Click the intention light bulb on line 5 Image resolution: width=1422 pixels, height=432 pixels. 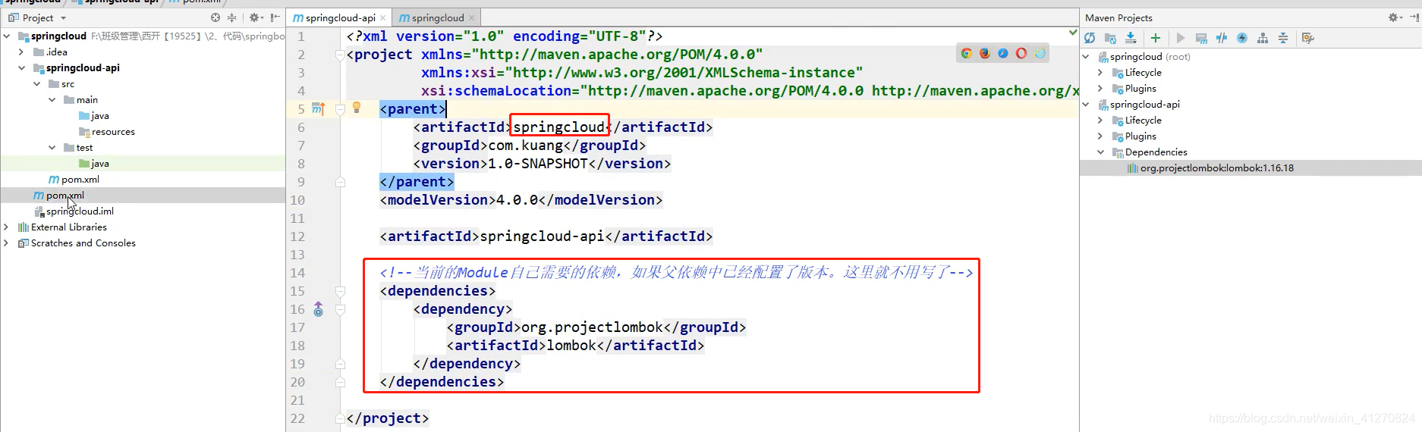click(x=357, y=108)
